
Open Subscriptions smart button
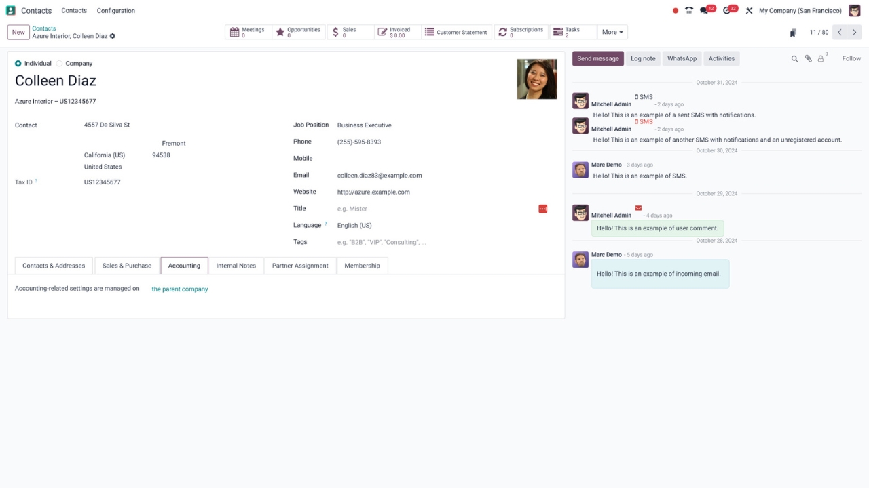click(x=521, y=32)
